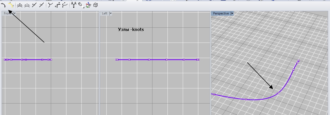
Task: Select rightmost knot point in Front viewport
Action: pyautogui.click(x=51, y=60)
